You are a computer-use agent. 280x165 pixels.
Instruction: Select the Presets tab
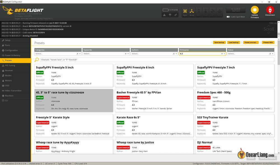click(15, 61)
